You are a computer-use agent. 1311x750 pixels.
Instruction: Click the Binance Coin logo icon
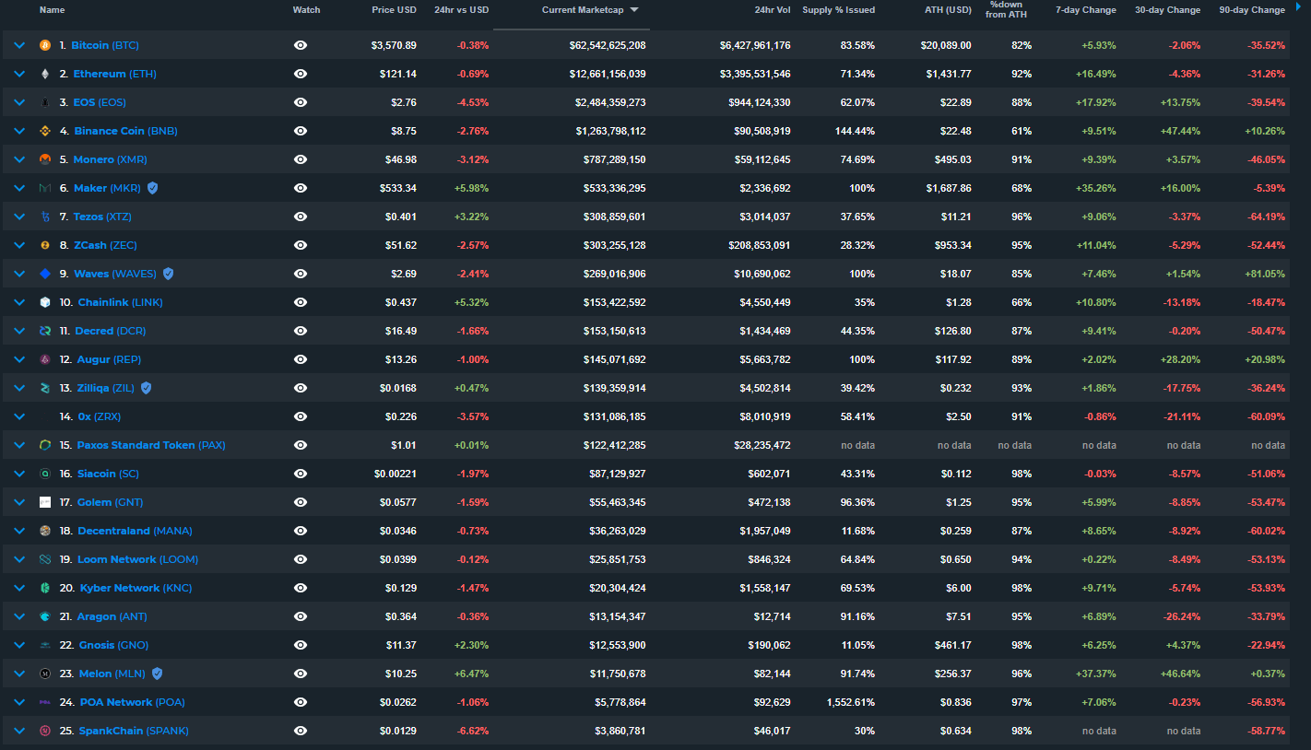tap(45, 131)
